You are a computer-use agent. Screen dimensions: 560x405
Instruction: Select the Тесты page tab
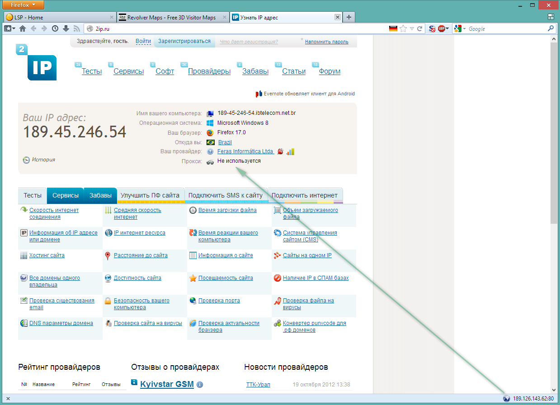click(x=33, y=195)
